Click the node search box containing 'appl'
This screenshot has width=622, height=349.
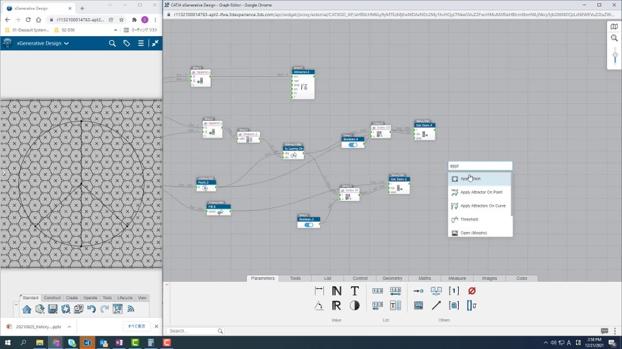click(x=480, y=166)
